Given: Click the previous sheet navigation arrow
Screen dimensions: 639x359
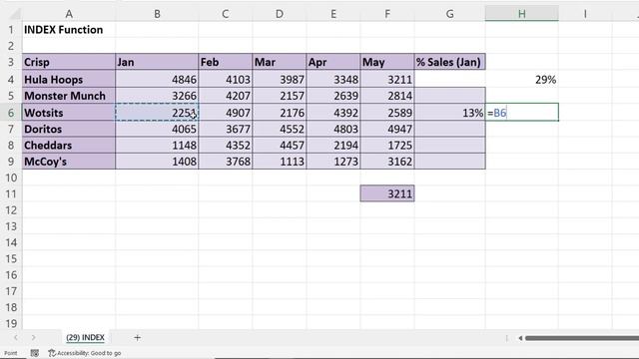Looking at the screenshot, I should tap(16, 337).
